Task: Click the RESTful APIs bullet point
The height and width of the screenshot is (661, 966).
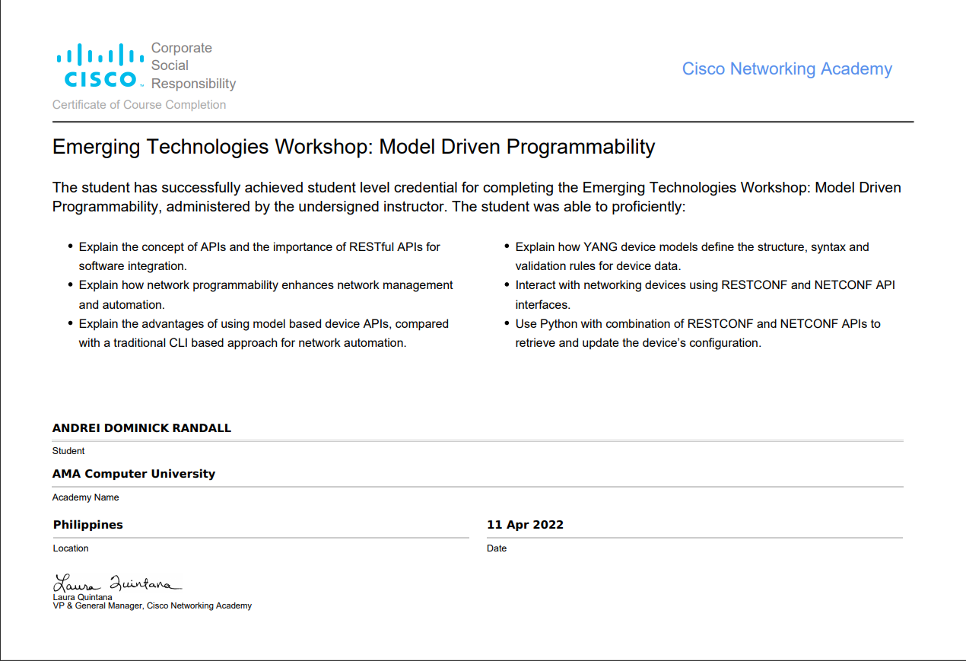Action: [x=259, y=256]
